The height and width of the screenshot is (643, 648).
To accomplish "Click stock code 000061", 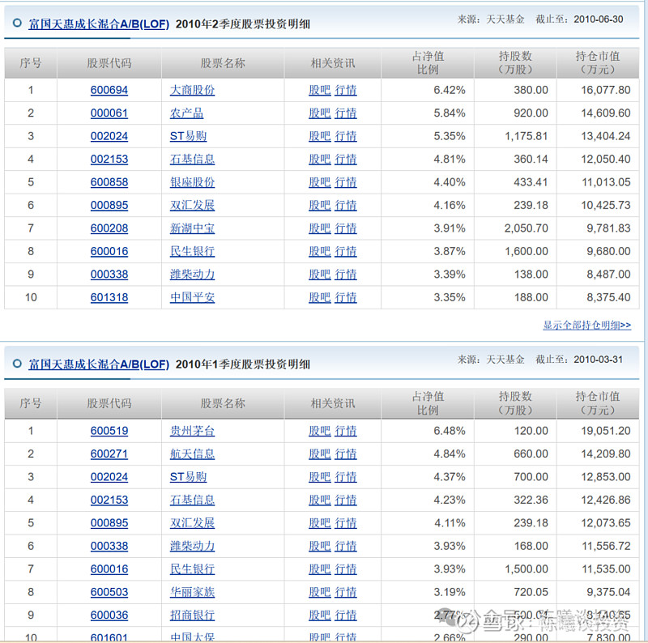I will click(x=109, y=113).
